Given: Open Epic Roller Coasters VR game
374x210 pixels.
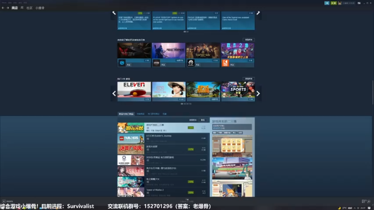Looking at the screenshot, I should tap(203, 92).
